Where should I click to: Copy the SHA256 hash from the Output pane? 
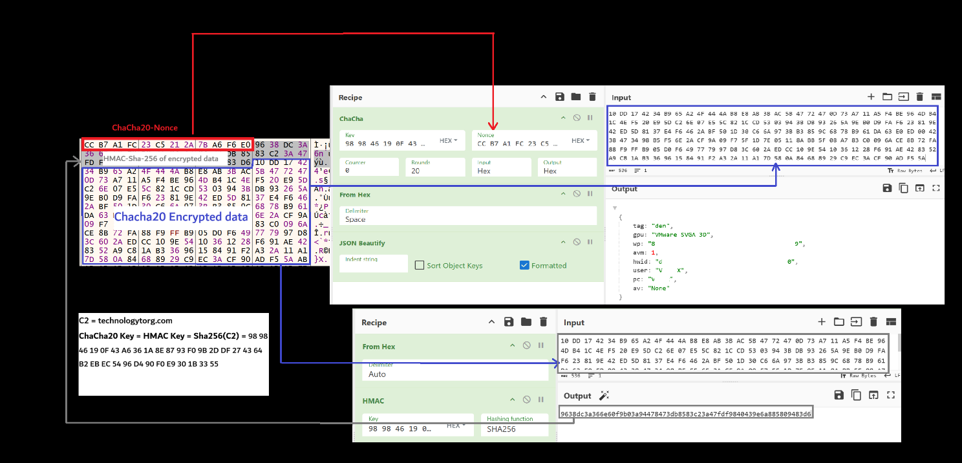[x=856, y=394]
